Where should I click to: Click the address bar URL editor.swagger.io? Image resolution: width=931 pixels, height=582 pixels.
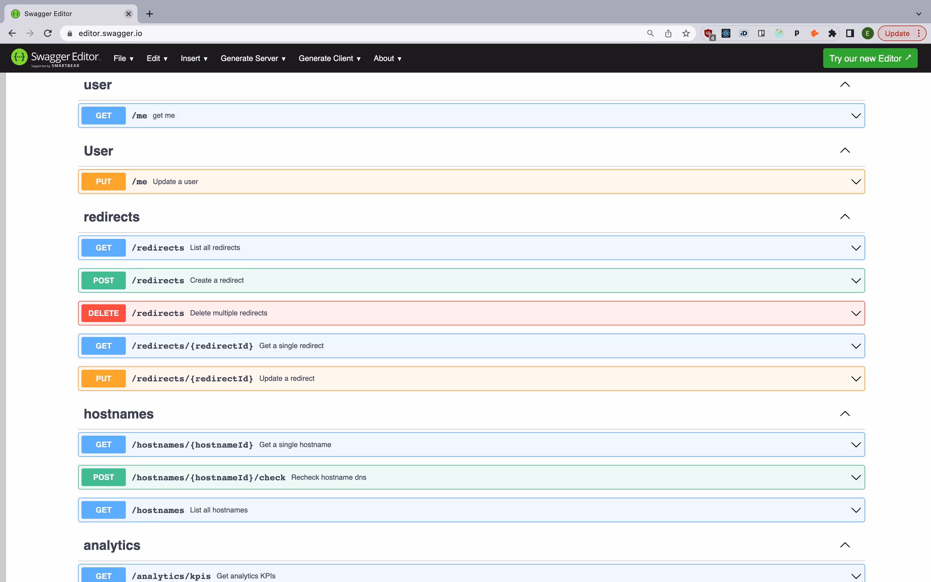click(110, 34)
